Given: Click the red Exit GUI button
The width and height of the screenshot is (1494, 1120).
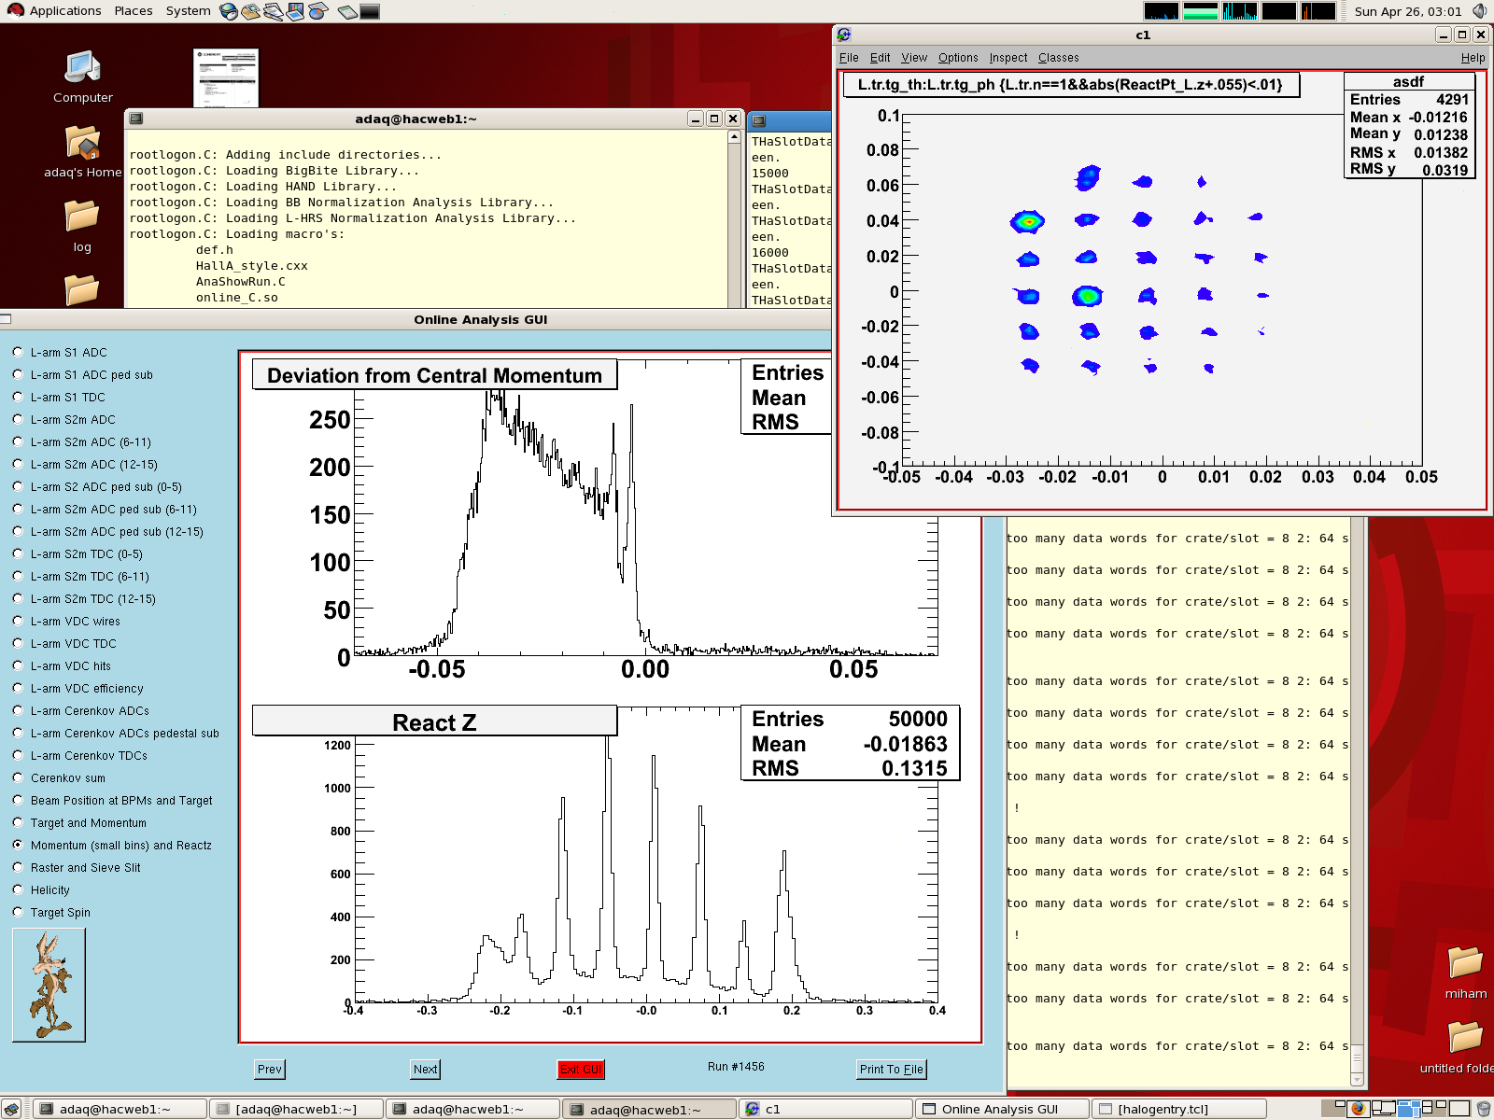Looking at the screenshot, I should (581, 1070).
